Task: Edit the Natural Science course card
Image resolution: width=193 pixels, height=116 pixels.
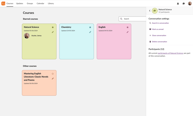Action: pyautogui.click(x=53, y=32)
